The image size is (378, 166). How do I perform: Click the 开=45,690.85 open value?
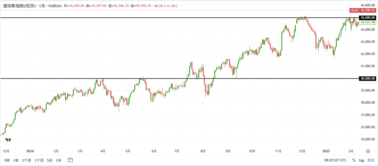[x=74, y=6]
